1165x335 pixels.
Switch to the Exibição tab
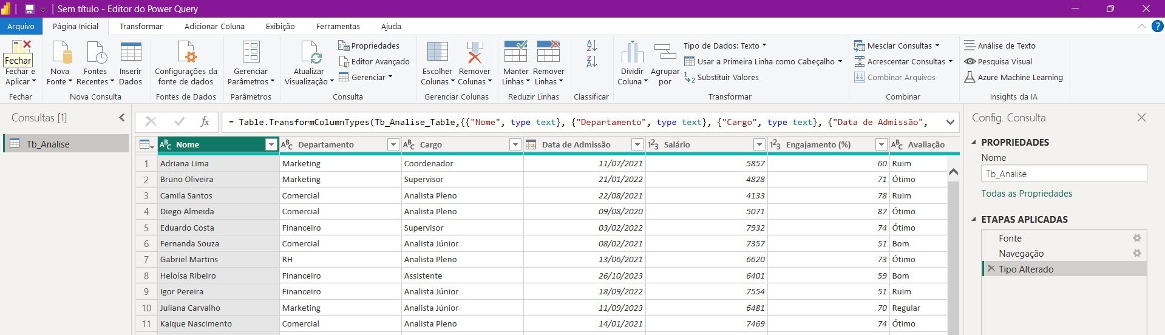pyautogui.click(x=280, y=26)
